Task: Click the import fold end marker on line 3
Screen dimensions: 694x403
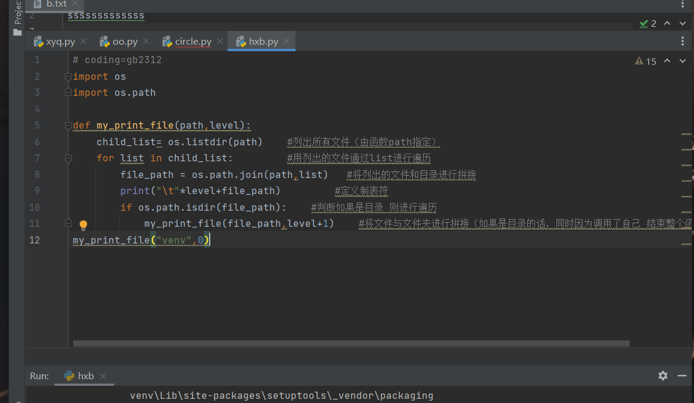Action: tap(68, 92)
